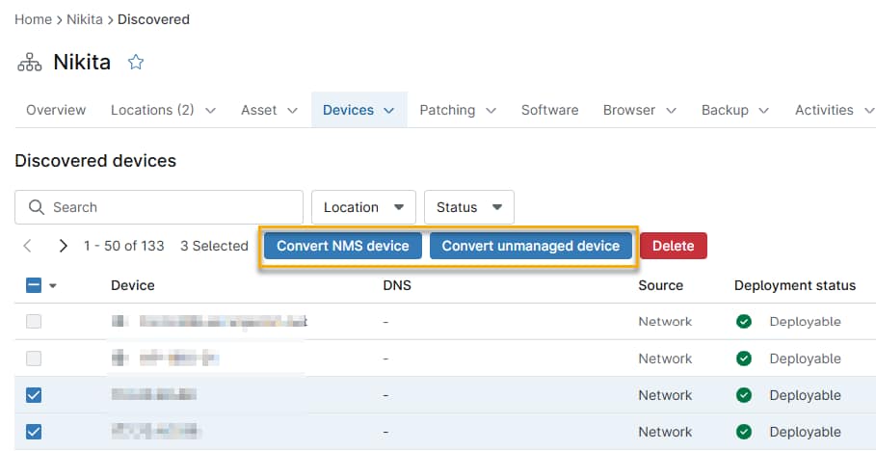Uncheck the third device row checkbox
Screen dimensions: 876x451
tap(34, 395)
